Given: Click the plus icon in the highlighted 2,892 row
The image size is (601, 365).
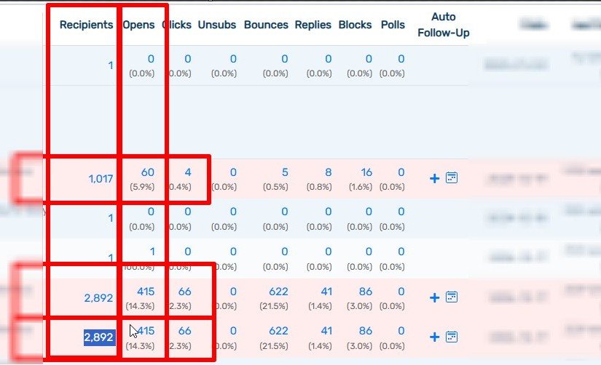Looking at the screenshot, I should pos(435,337).
